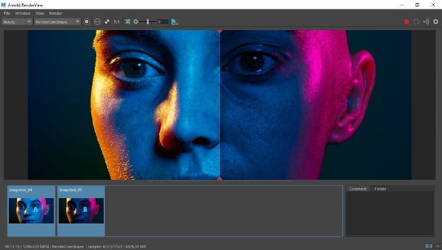Switch to the Folder tab
442x250 pixels.
380,189
